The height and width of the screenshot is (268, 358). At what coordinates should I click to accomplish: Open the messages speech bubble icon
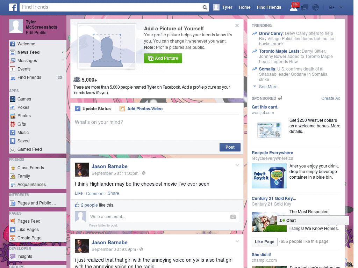305,8
